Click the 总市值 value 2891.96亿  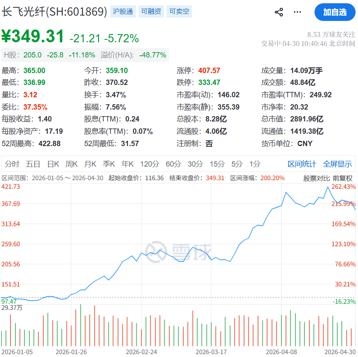click(307, 119)
